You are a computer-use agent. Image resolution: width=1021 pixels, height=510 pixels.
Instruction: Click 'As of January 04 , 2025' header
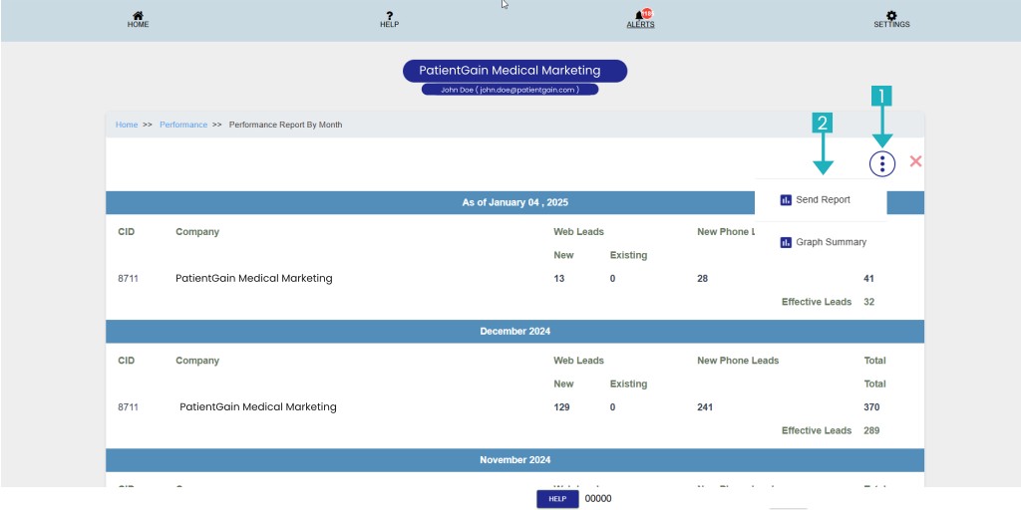[x=514, y=202]
